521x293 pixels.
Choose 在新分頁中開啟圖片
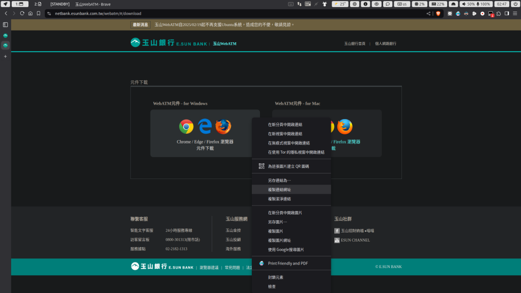pos(292,213)
